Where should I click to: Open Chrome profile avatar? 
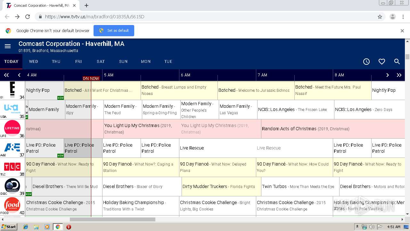[x=392, y=17]
